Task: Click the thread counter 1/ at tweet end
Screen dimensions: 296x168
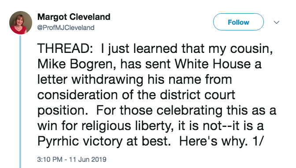Action: 257,141
